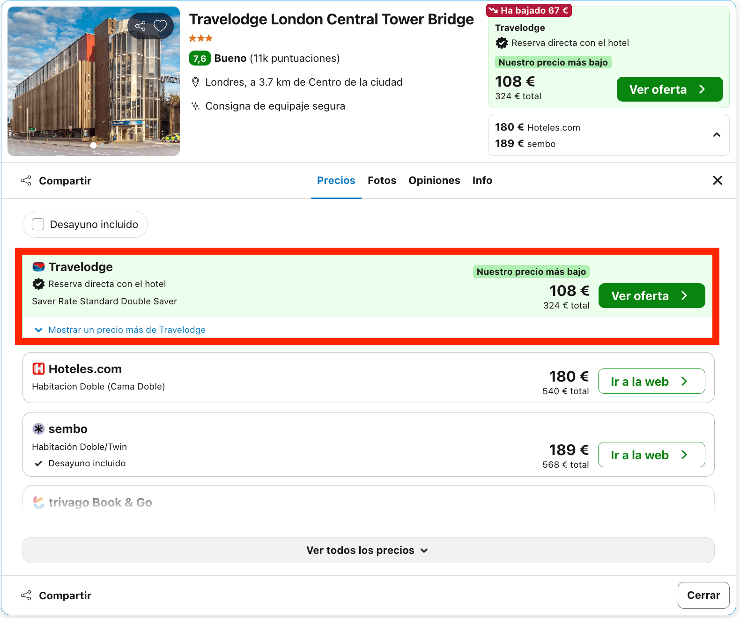Click the sparkle icon next to Consigna de equipaje

point(196,106)
